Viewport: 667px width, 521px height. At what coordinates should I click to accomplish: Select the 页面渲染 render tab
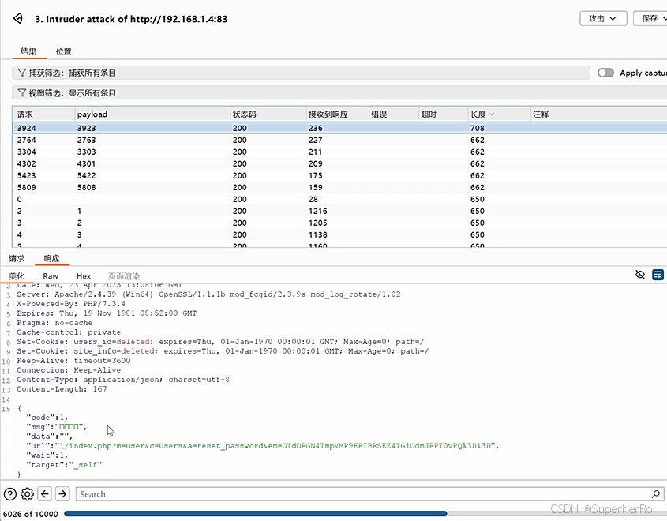point(124,276)
